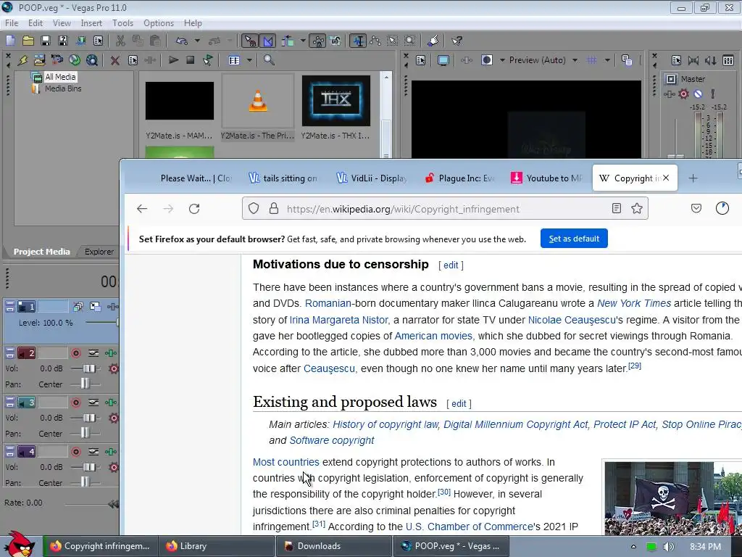Click the Set as default button
742x557 pixels.
[574, 239]
